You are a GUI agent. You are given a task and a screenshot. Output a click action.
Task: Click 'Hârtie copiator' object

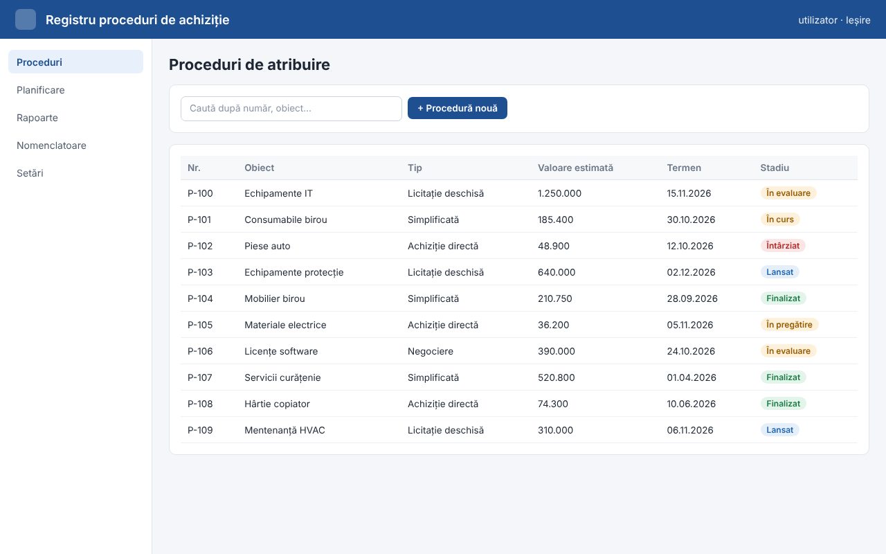point(277,404)
